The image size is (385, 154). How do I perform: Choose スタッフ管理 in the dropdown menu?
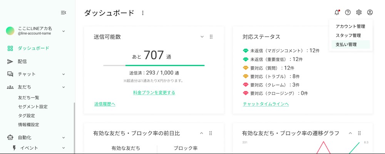(348, 35)
